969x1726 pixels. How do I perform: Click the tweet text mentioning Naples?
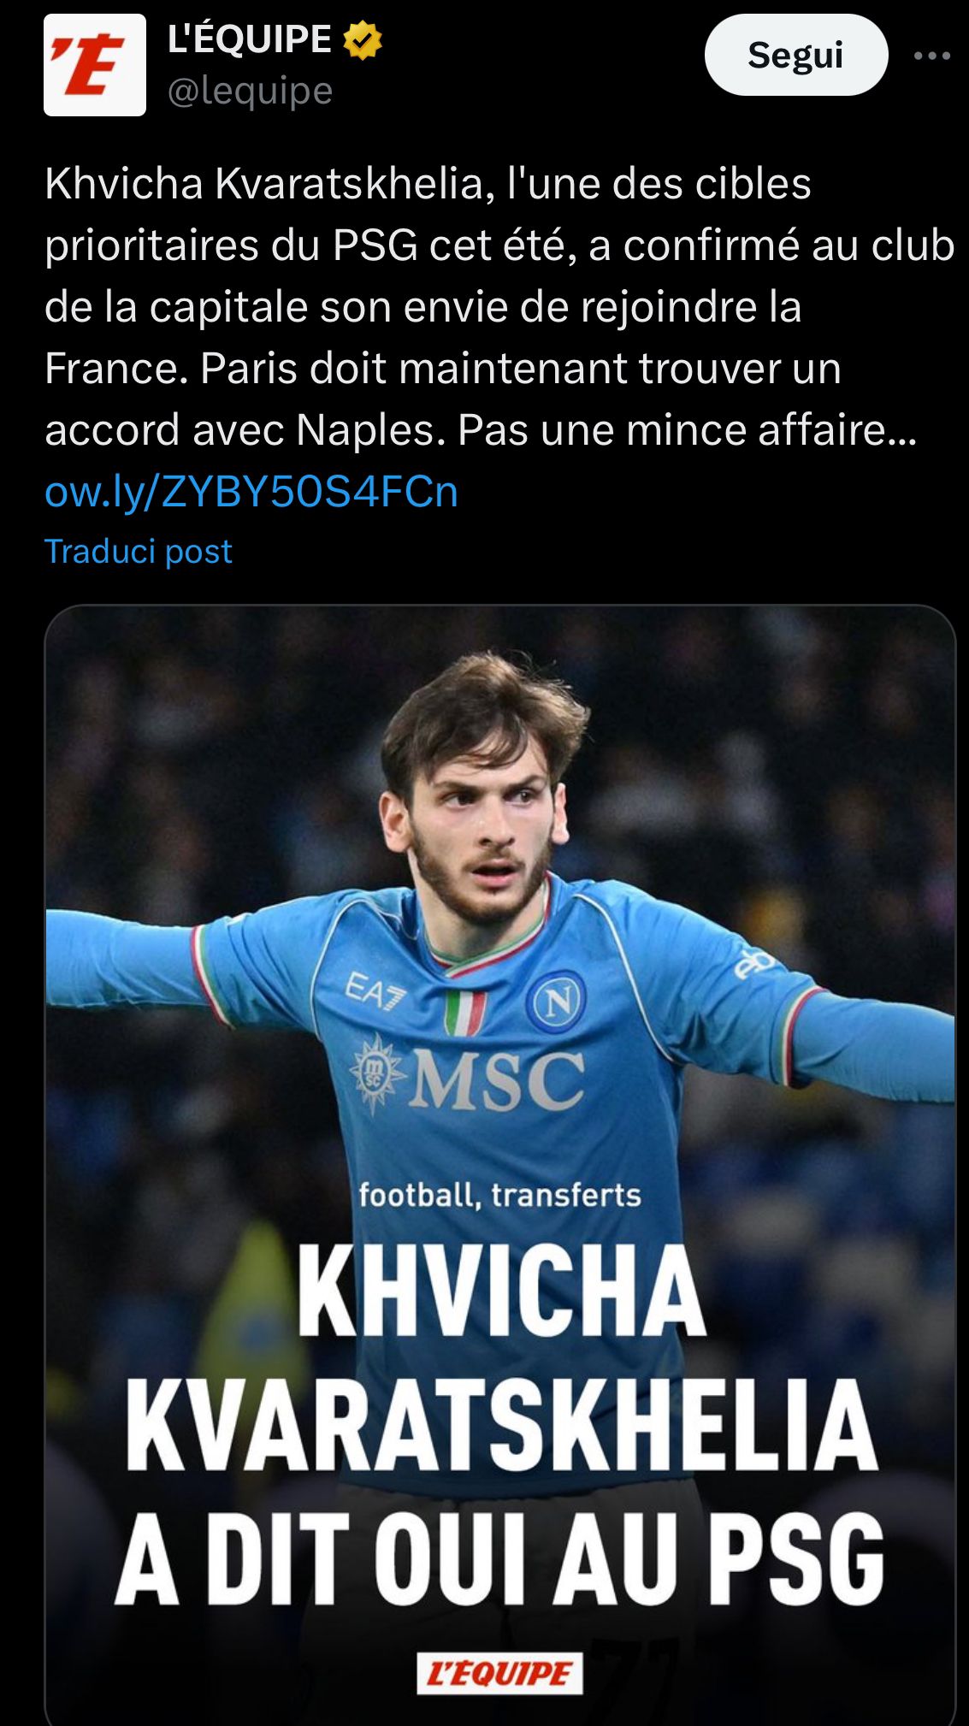481,430
